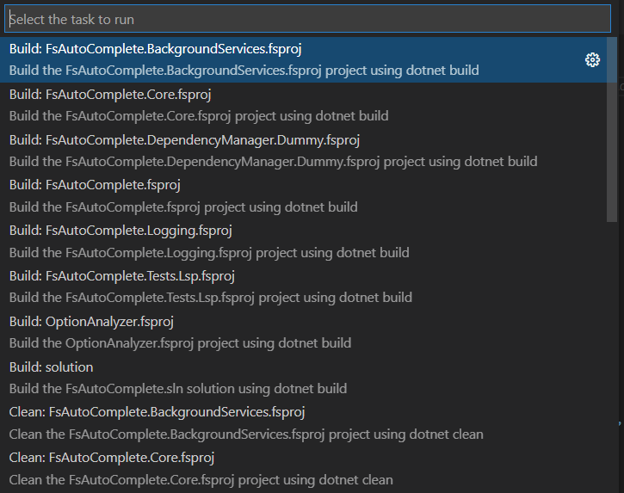Click the scrollbar track below the thumb
Viewport: 624px width, 493px height.
click(x=612, y=356)
